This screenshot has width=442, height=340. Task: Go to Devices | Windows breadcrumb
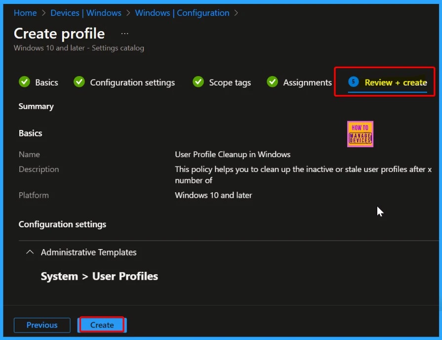(x=86, y=13)
